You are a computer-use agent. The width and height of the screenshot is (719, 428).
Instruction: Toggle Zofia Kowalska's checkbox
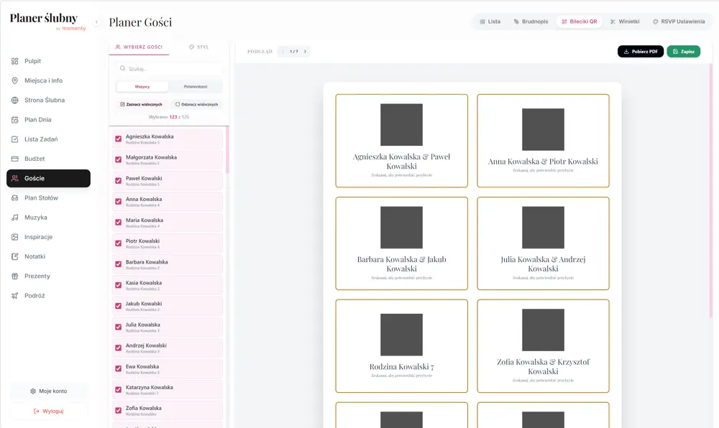118,409
